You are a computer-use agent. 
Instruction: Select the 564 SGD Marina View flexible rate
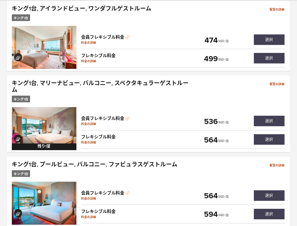click(269, 140)
